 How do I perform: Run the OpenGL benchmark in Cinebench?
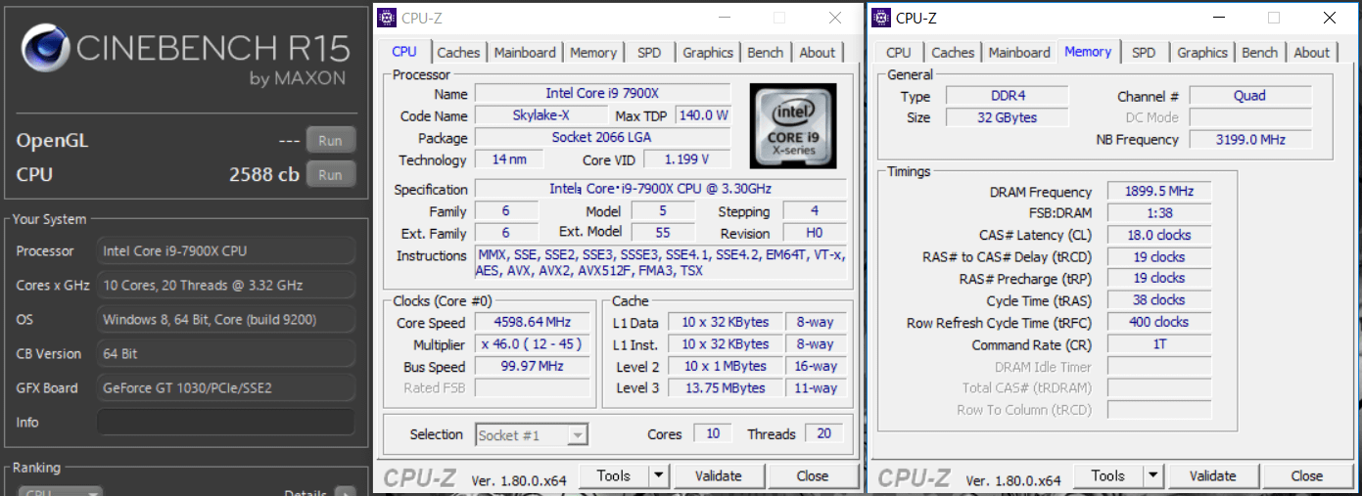[x=330, y=140]
